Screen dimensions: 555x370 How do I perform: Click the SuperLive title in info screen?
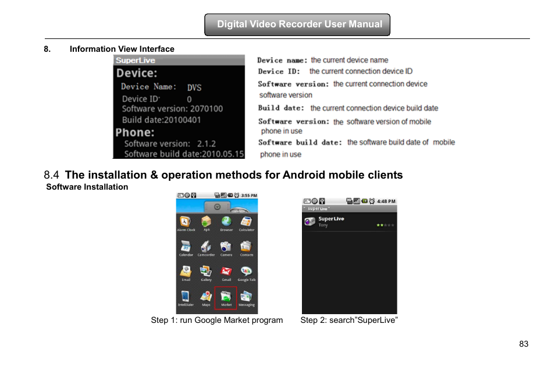click(136, 61)
